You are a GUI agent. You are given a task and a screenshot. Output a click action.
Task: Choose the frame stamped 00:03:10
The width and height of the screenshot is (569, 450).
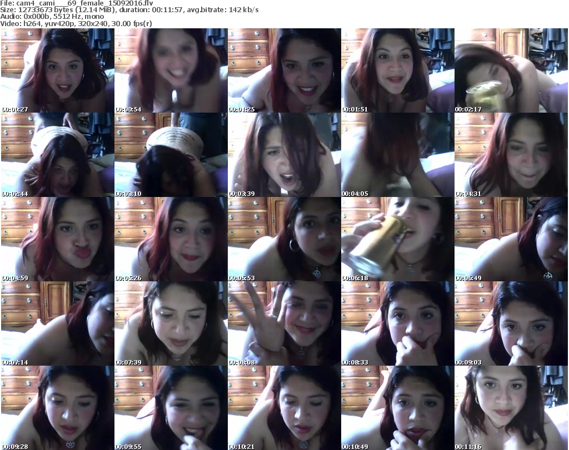point(171,155)
